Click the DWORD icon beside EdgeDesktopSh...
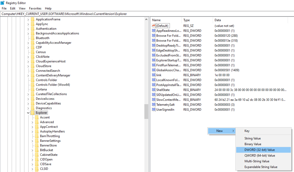294x172 pixels. [154, 50]
